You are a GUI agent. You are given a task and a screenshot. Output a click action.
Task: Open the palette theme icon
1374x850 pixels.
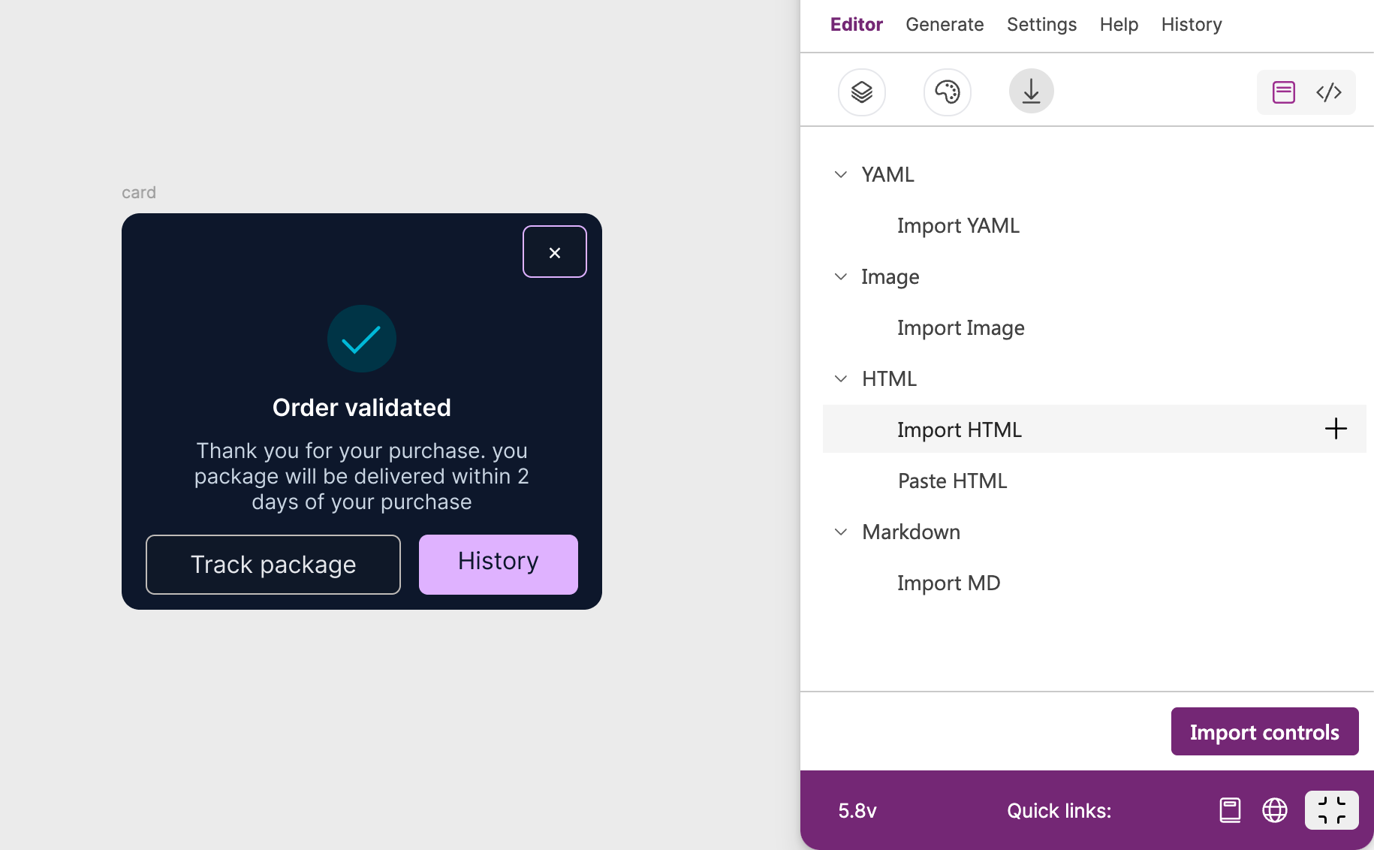(x=948, y=92)
